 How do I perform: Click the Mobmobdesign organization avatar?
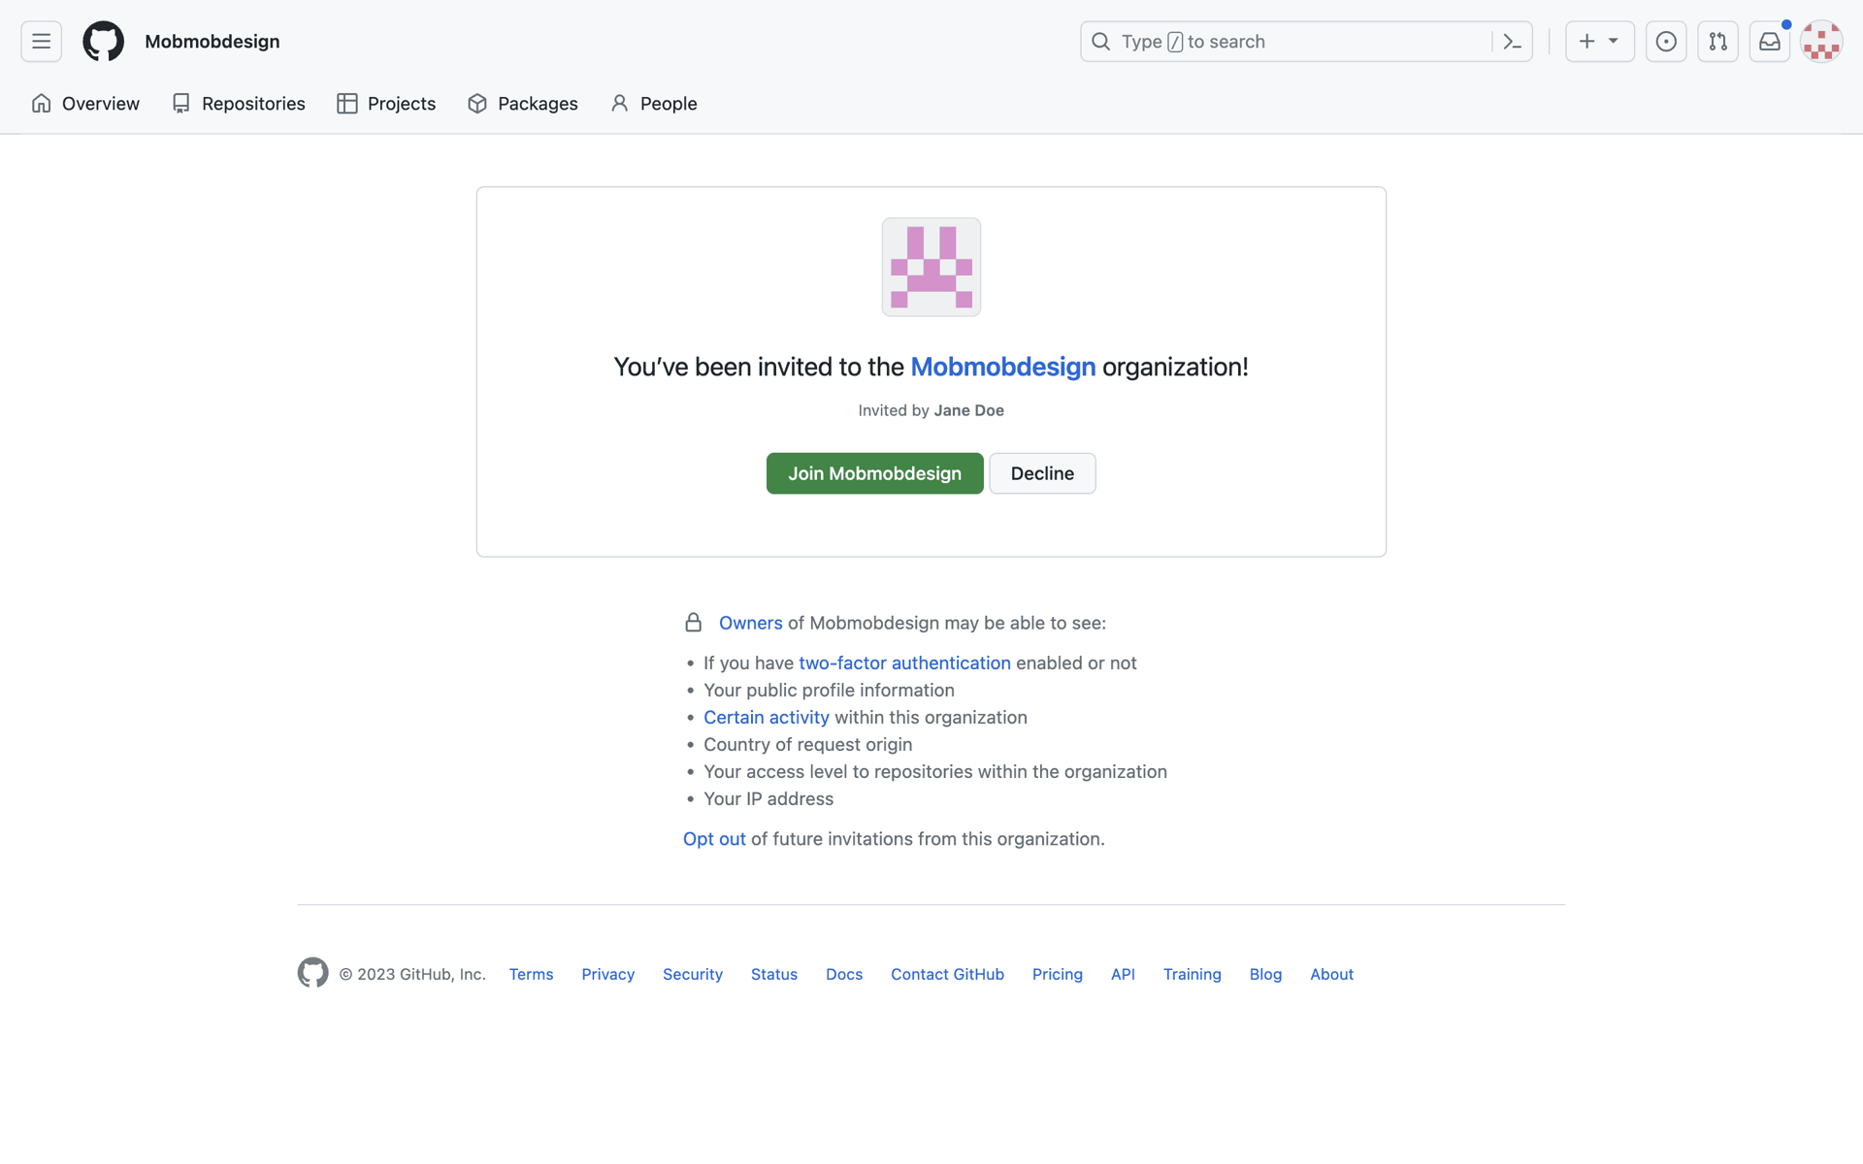[931, 267]
